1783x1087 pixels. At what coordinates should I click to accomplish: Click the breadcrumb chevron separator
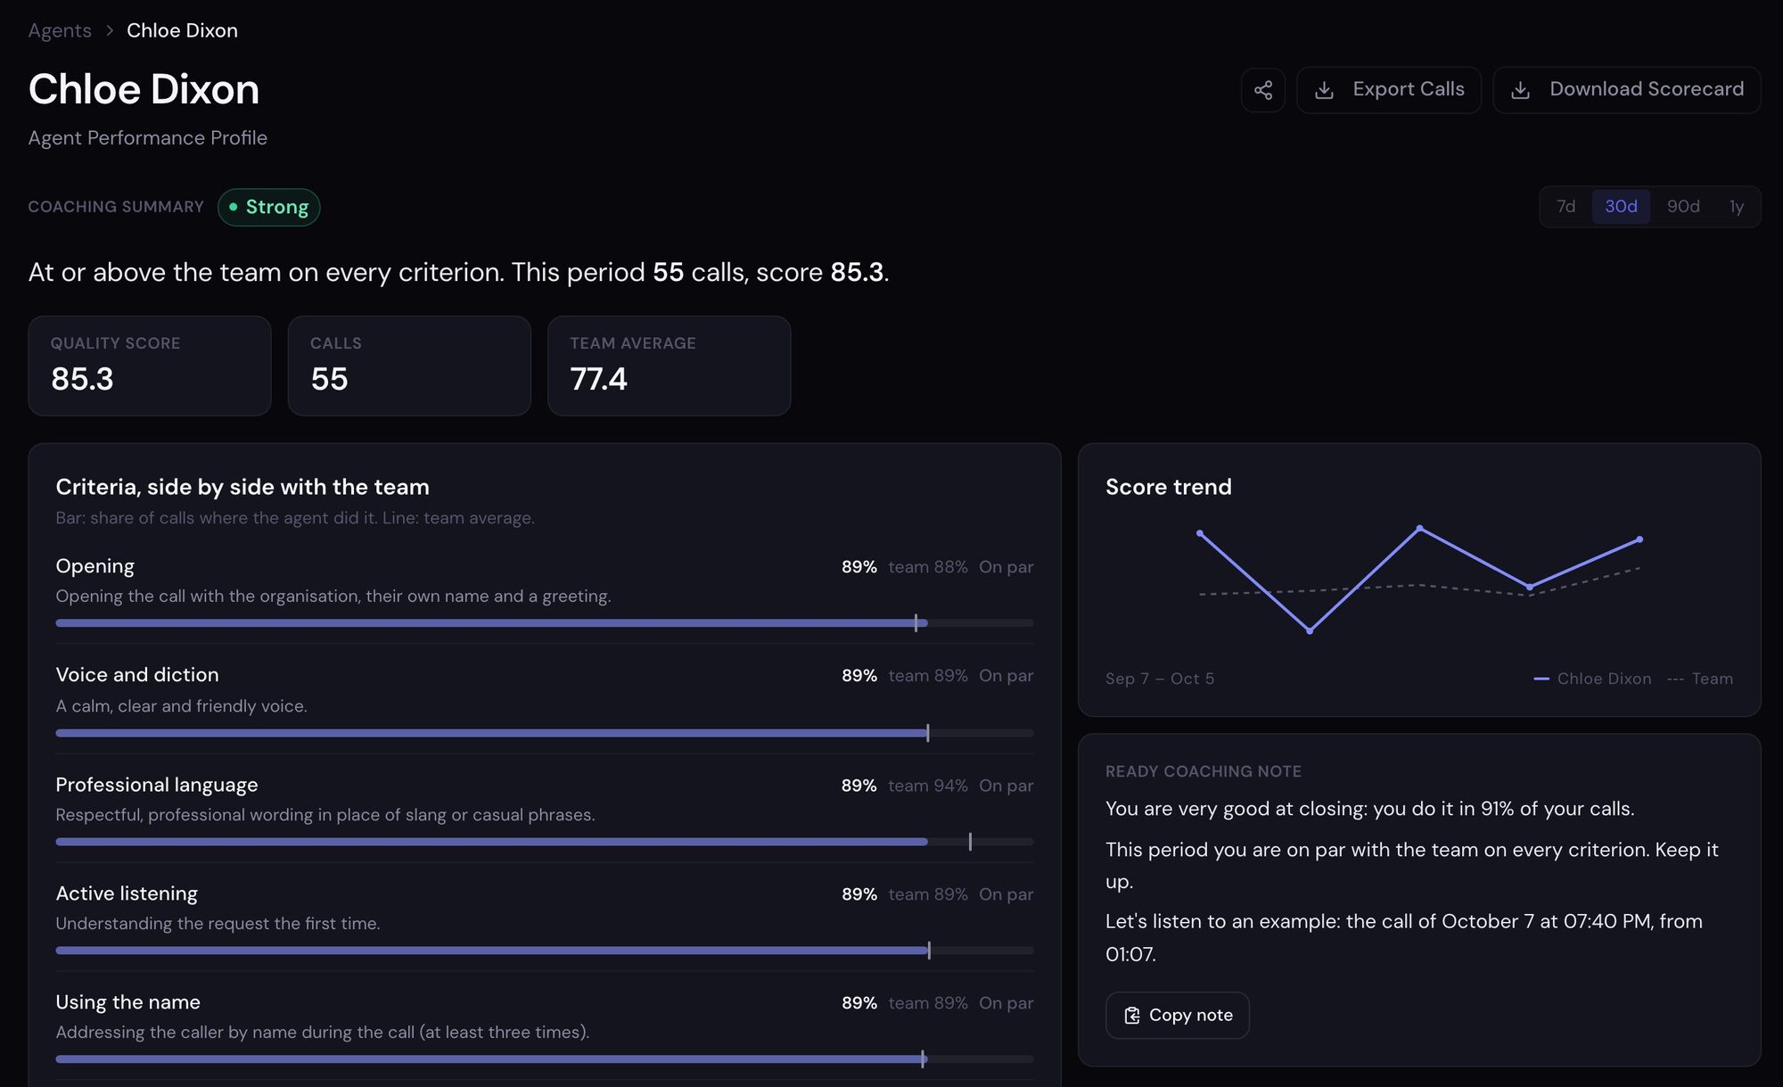110,30
